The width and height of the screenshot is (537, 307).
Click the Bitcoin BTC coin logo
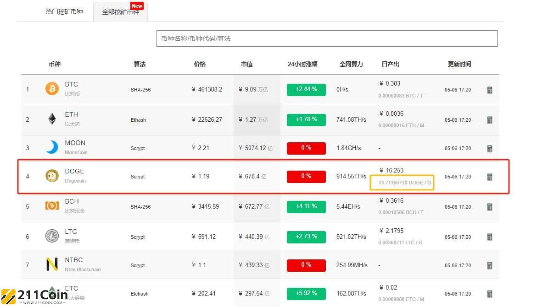point(52,89)
